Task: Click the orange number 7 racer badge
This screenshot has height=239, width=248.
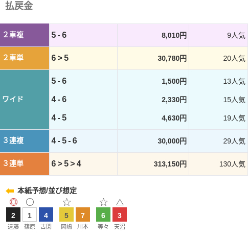Action: [x=83, y=214]
